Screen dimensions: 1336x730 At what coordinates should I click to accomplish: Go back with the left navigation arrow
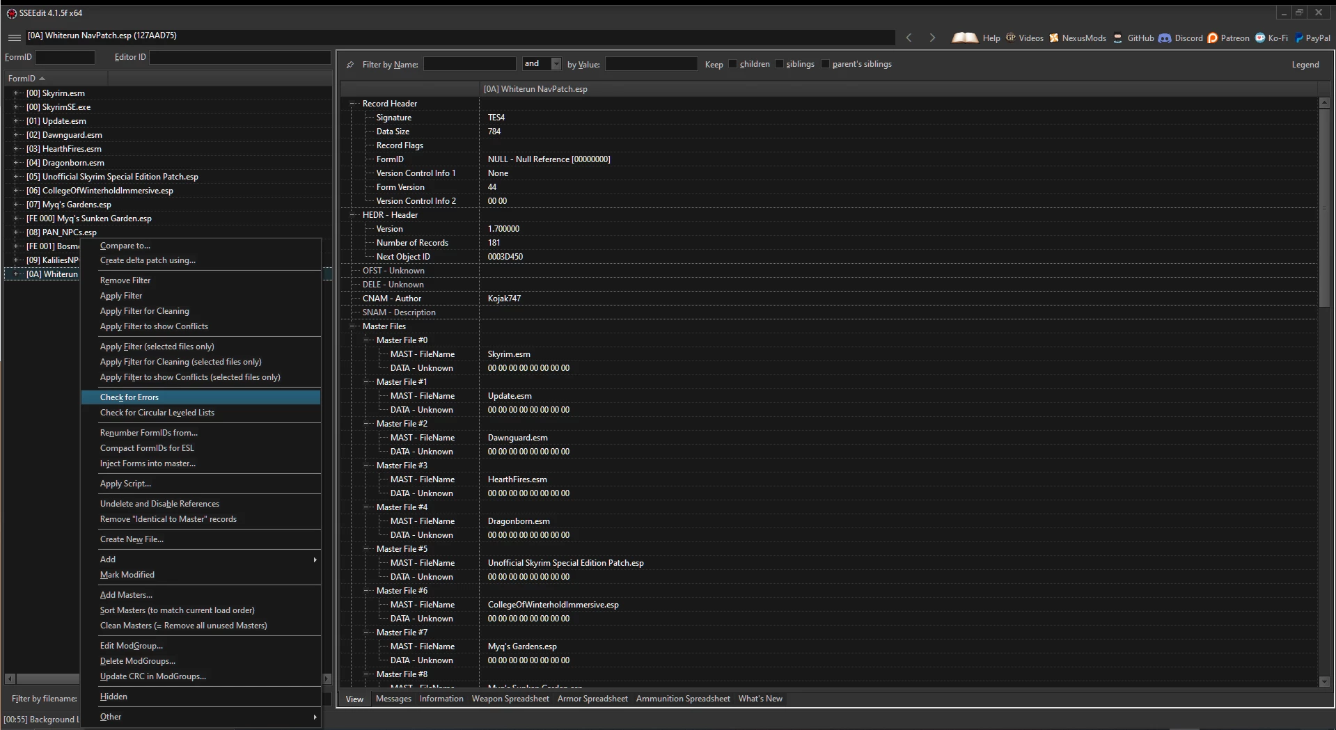click(909, 38)
